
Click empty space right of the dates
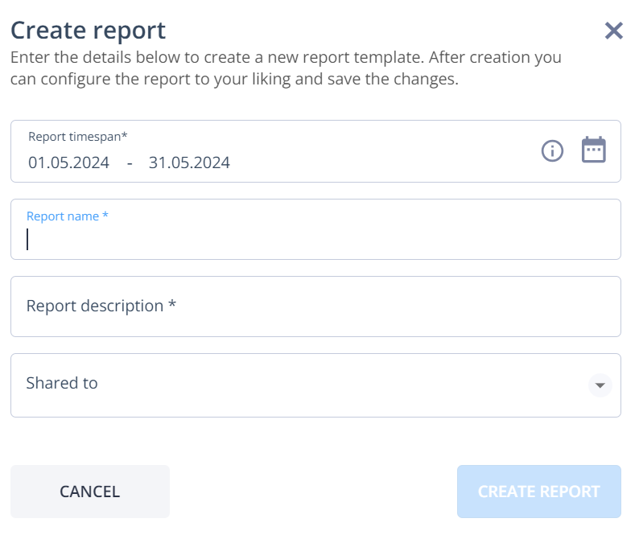383,163
